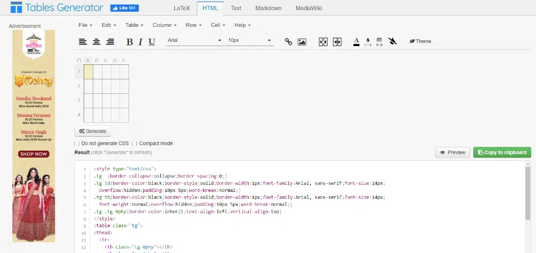Center align the cell text
536x253 pixels.
[x=96, y=41]
